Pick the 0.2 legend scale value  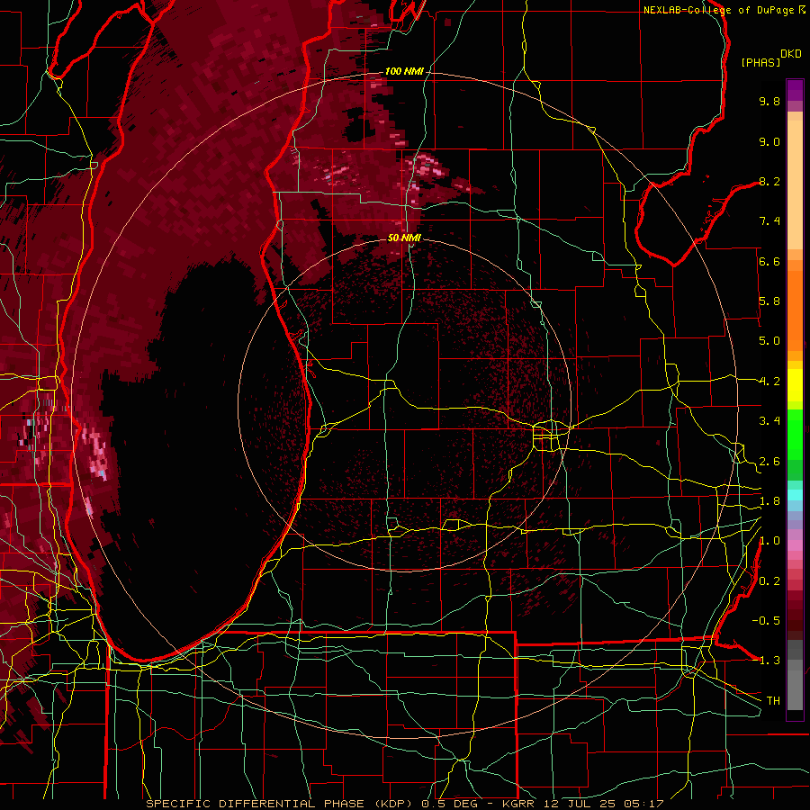tap(769, 581)
